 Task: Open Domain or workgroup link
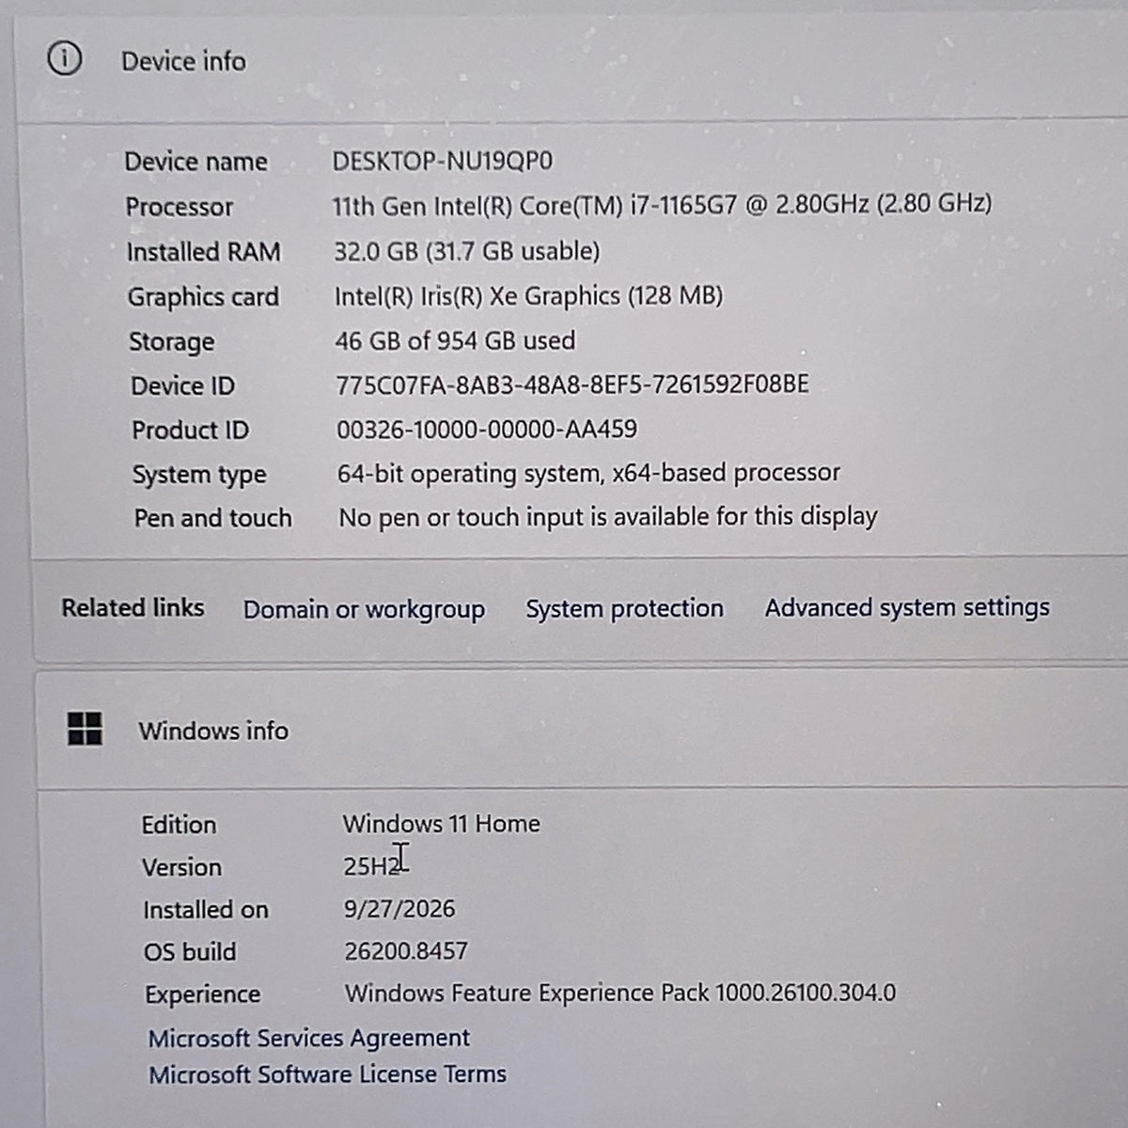364,610
